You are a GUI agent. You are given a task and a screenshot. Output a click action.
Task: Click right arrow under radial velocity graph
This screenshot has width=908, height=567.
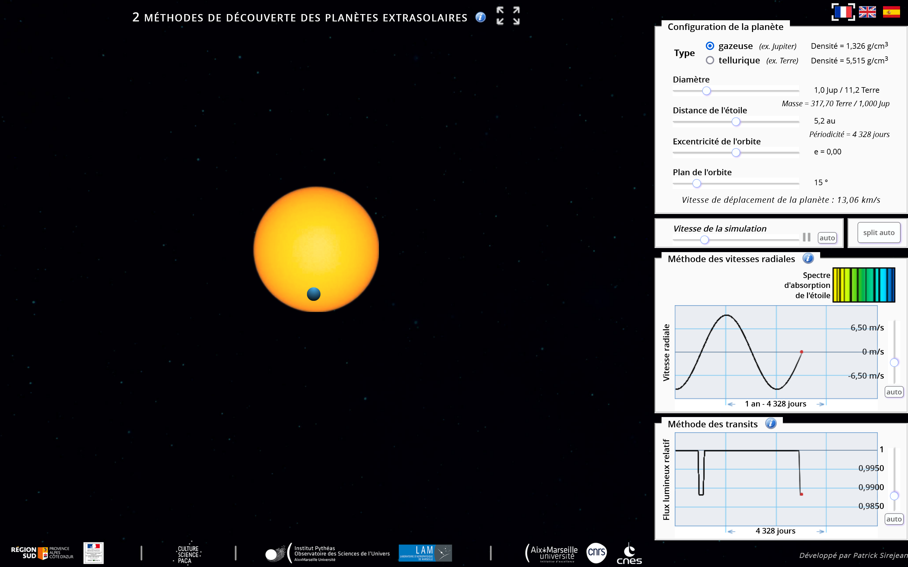tap(820, 404)
